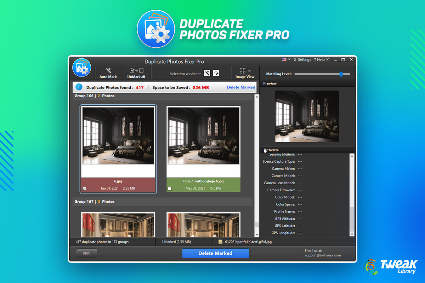Click the Delete Marked link

241,87
